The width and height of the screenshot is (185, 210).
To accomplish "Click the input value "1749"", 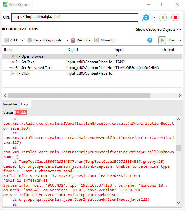I will click(x=119, y=62).
